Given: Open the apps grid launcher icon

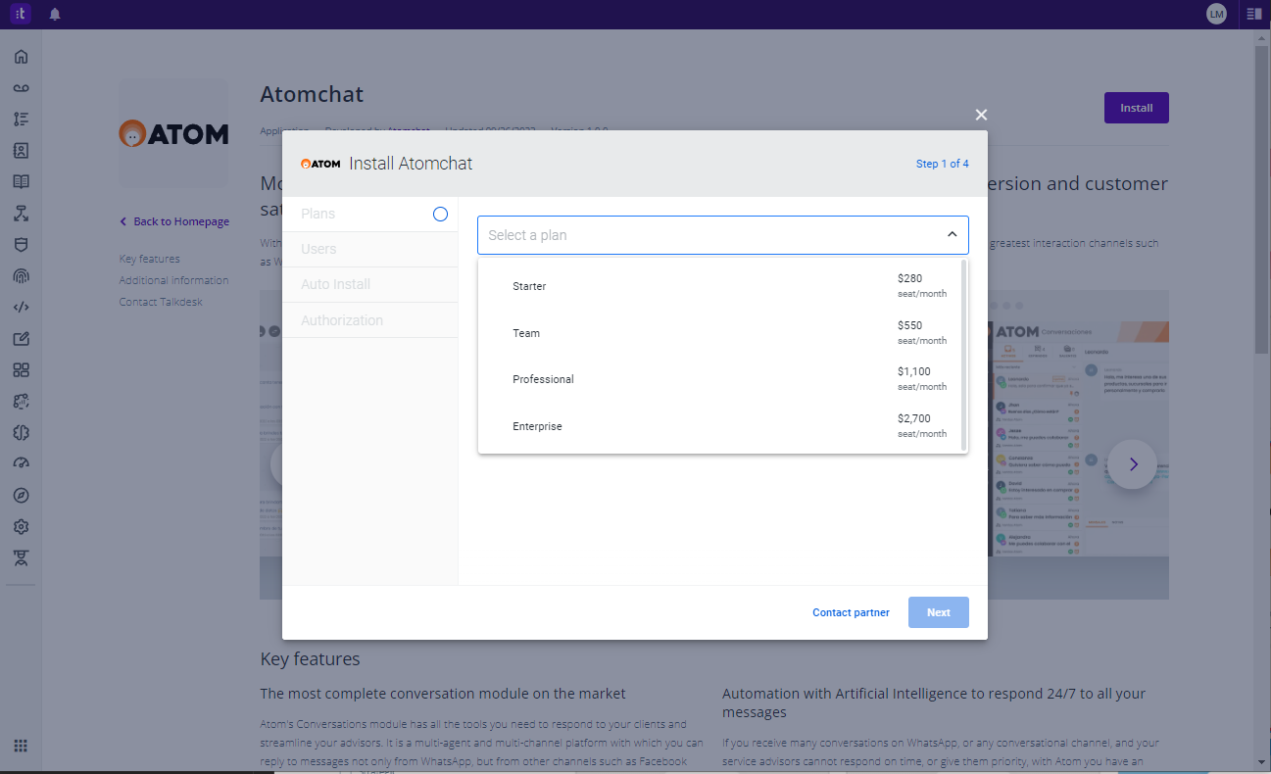Looking at the screenshot, I should [21, 746].
